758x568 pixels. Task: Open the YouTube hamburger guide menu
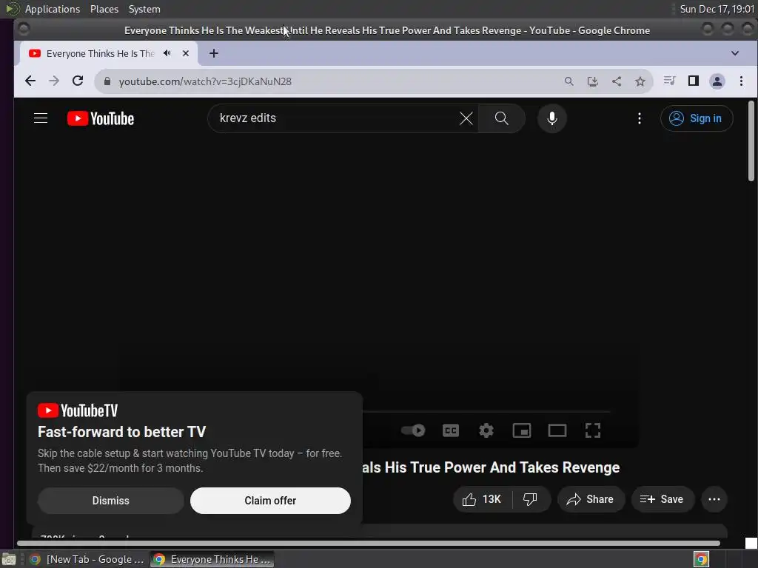pos(41,118)
